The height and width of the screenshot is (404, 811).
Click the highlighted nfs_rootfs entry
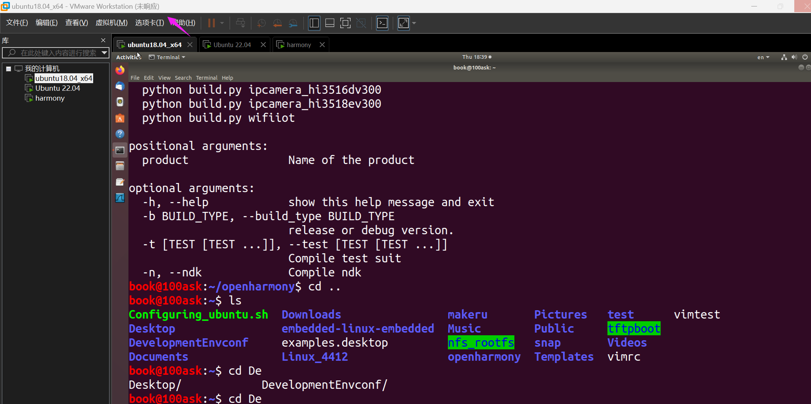click(481, 343)
